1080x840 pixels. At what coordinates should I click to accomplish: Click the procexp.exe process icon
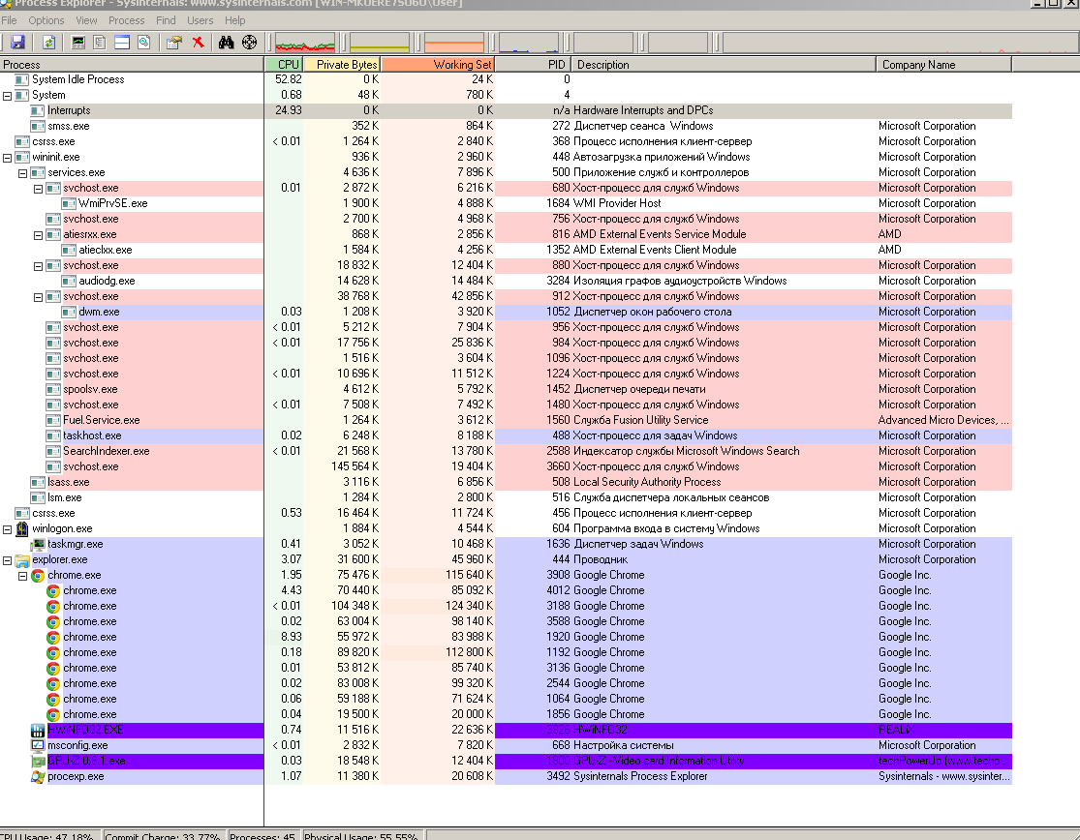pos(37,776)
